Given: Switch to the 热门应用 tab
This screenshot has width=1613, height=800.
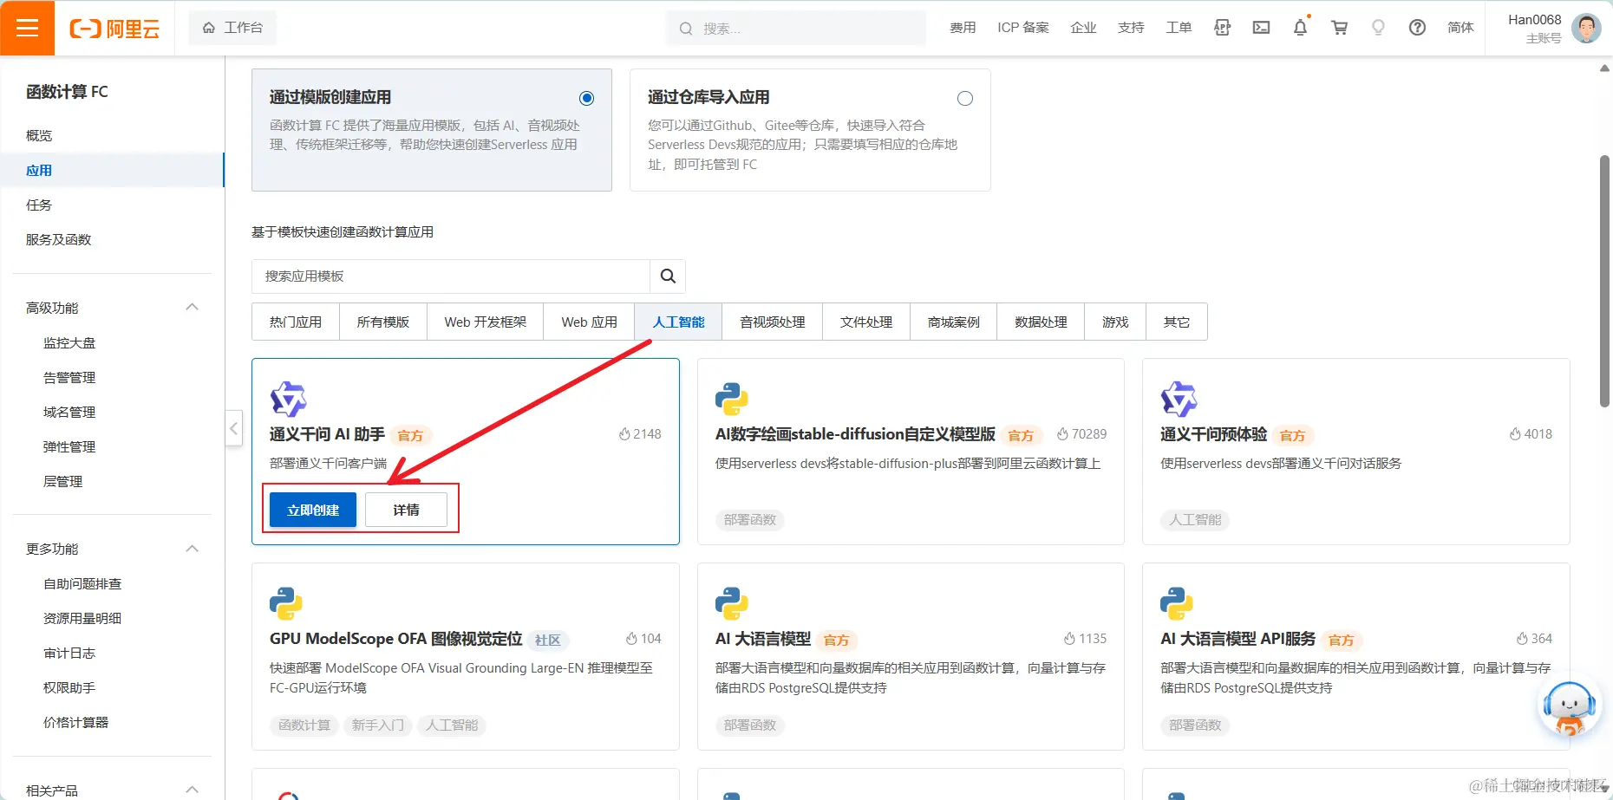Looking at the screenshot, I should (x=294, y=322).
